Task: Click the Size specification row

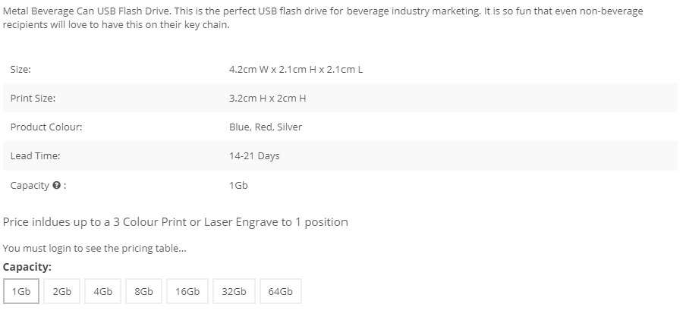Action: 341,69
